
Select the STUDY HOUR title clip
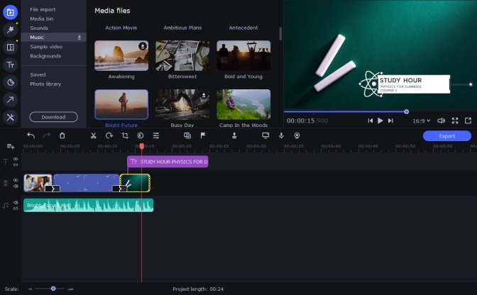pyautogui.click(x=168, y=162)
